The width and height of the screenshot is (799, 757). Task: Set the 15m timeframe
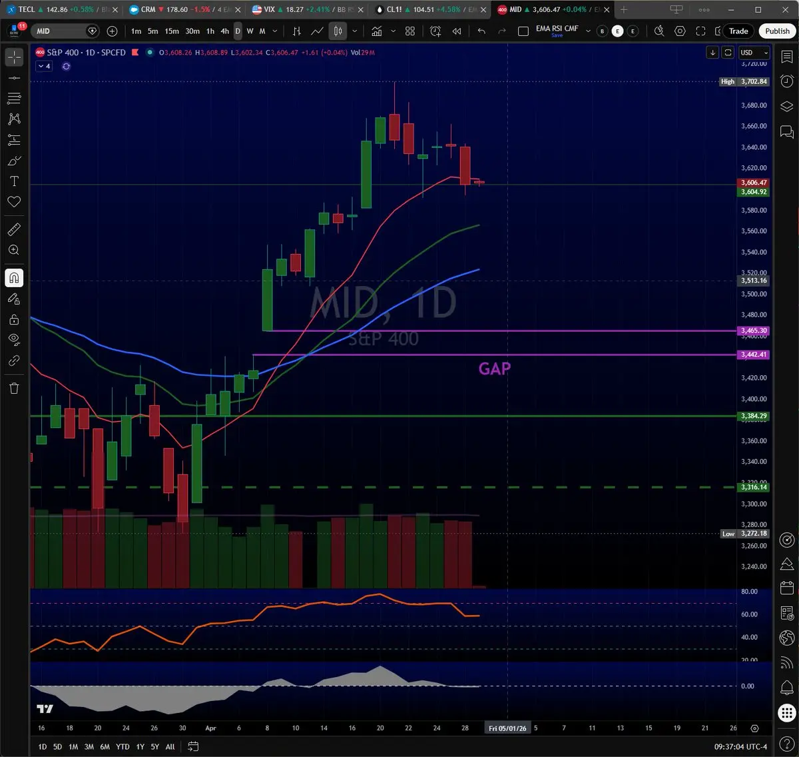(x=172, y=31)
